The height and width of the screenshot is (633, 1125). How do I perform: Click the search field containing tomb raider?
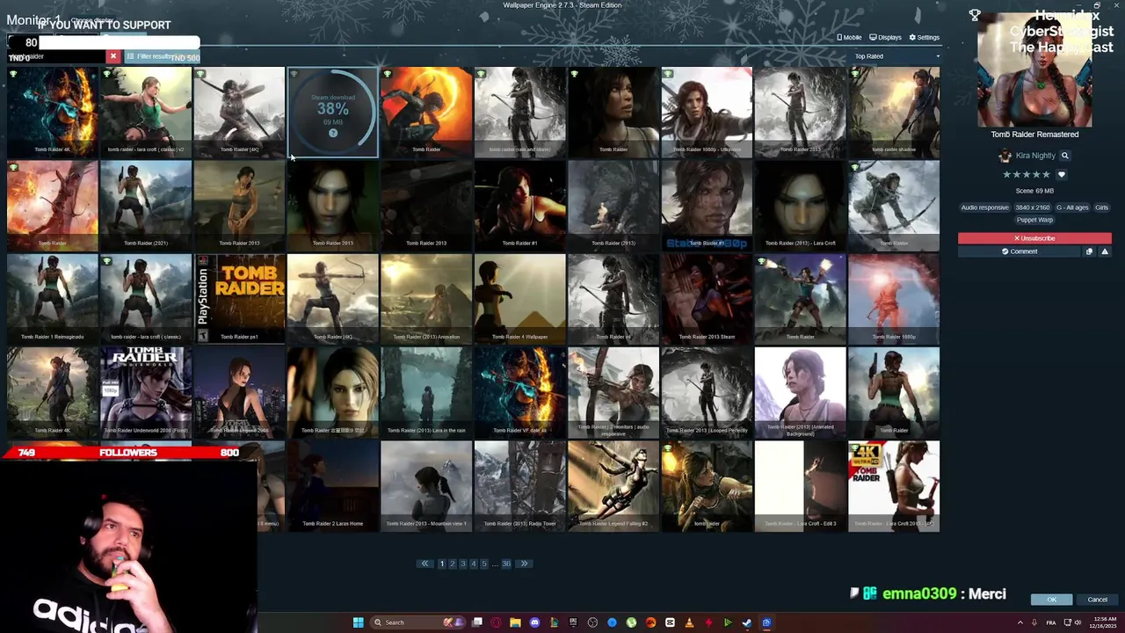click(x=56, y=56)
